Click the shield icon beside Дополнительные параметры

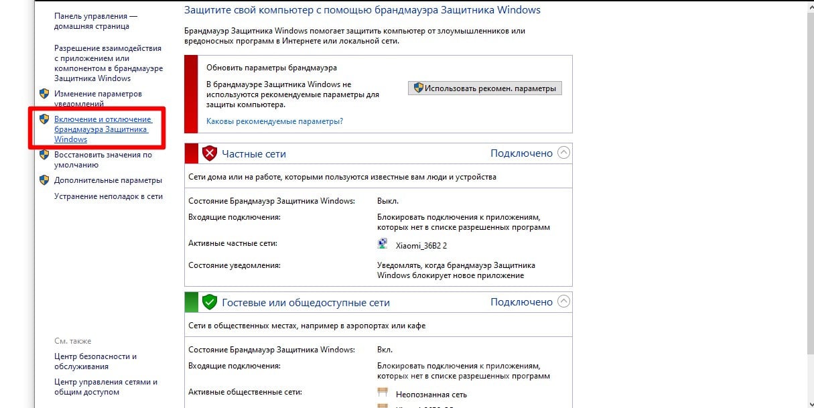point(44,180)
